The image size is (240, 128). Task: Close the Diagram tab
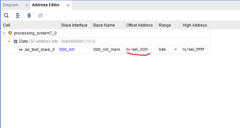(x=27, y=5)
